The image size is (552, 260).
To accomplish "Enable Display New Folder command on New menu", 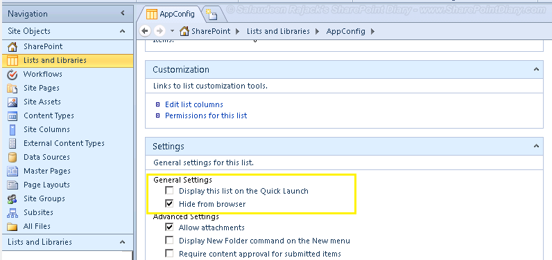I will [x=170, y=241].
